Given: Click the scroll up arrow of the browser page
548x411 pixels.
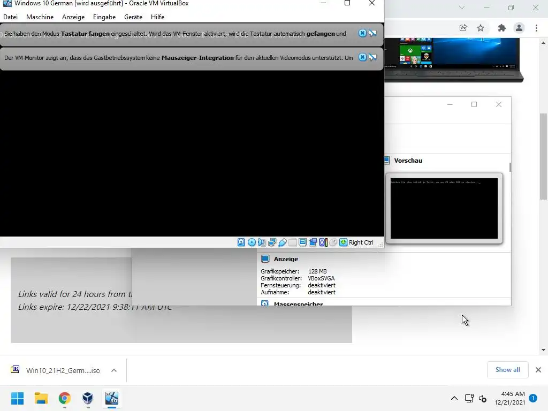Looking at the screenshot, I should click(543, 43).
